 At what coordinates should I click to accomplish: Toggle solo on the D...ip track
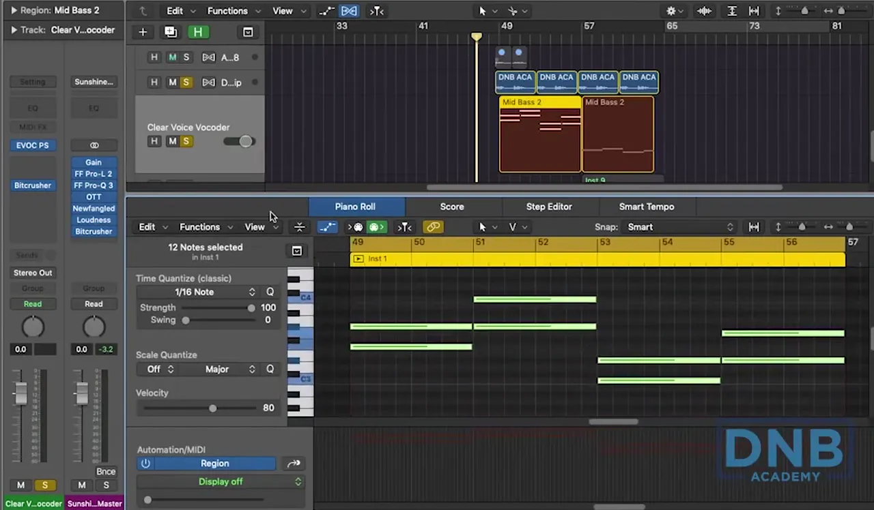tap(186, 82)
